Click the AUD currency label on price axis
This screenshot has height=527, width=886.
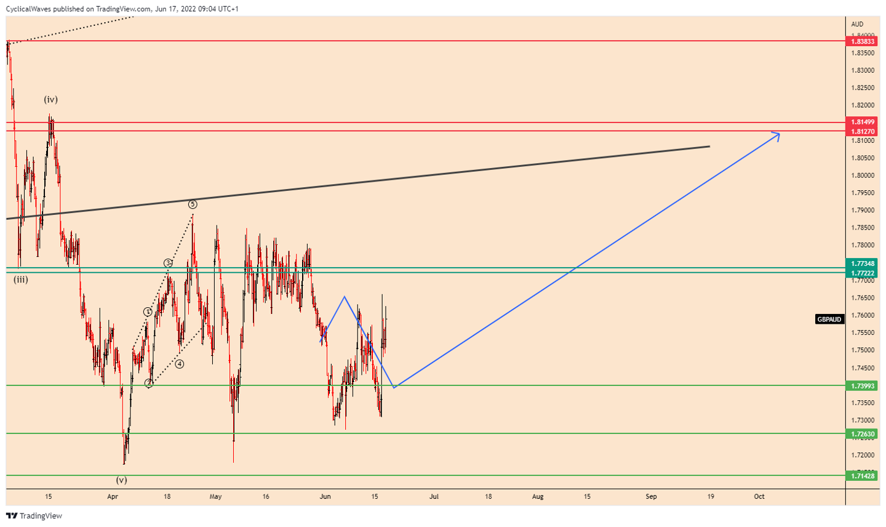coord(857,24)
